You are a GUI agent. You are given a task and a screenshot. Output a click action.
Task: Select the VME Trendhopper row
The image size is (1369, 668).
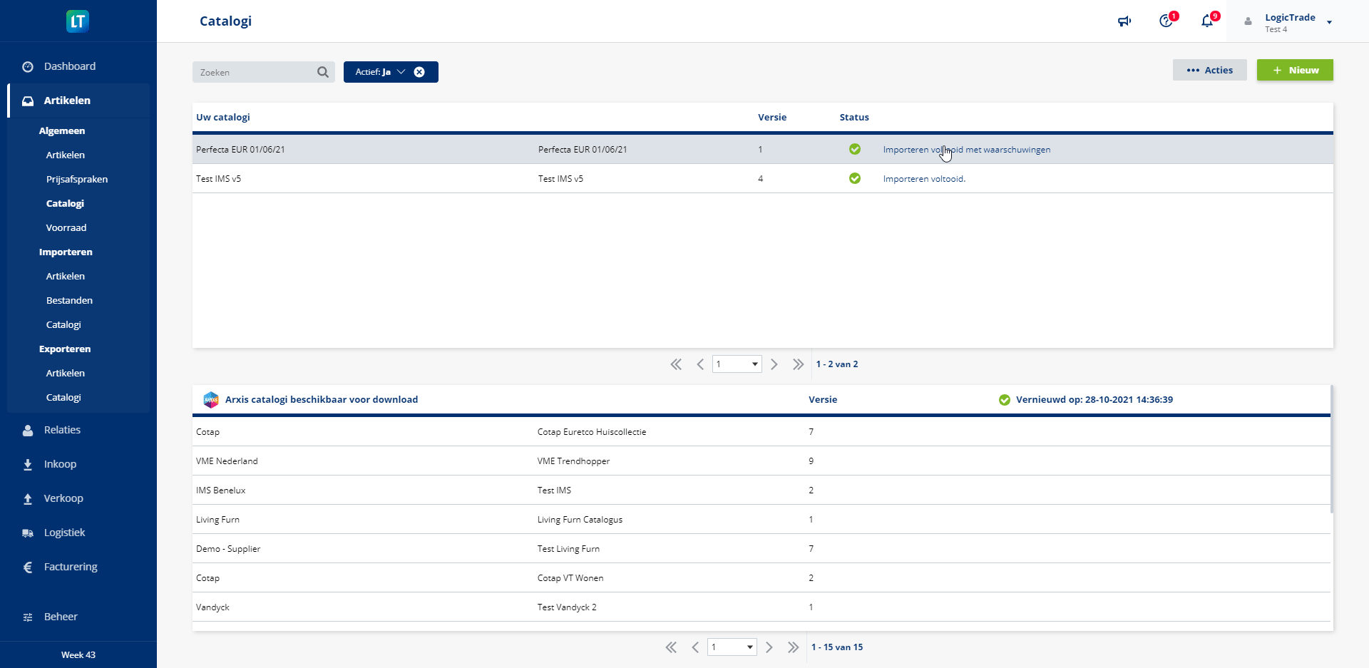coord(761,461)
